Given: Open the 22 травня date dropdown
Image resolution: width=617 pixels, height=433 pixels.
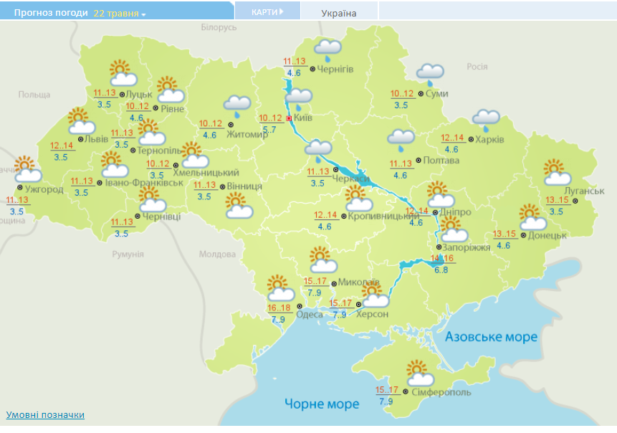Looking at the screenshot, I should [x=111, y=11].
